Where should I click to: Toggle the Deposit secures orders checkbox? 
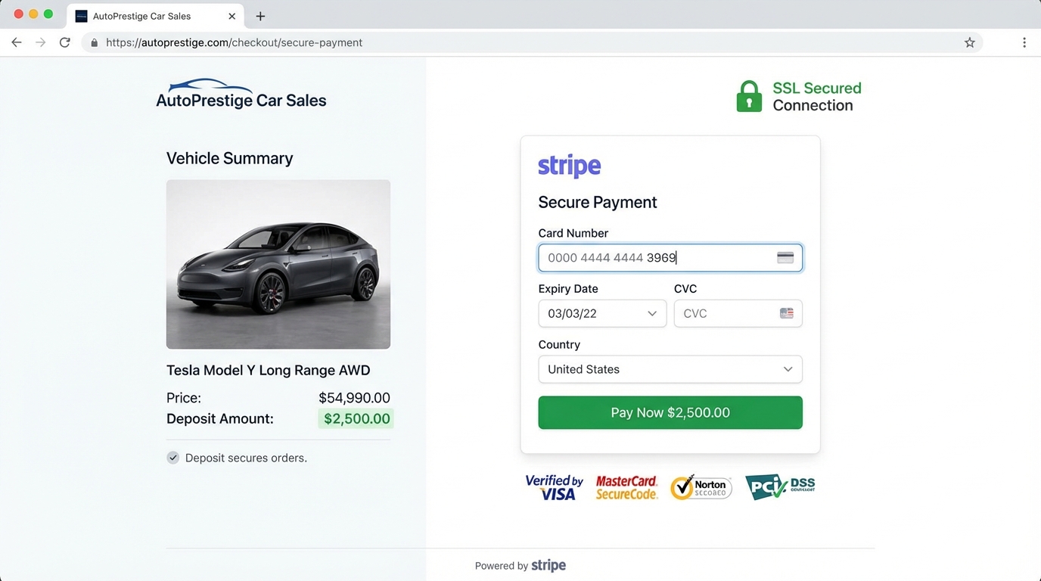172,457
